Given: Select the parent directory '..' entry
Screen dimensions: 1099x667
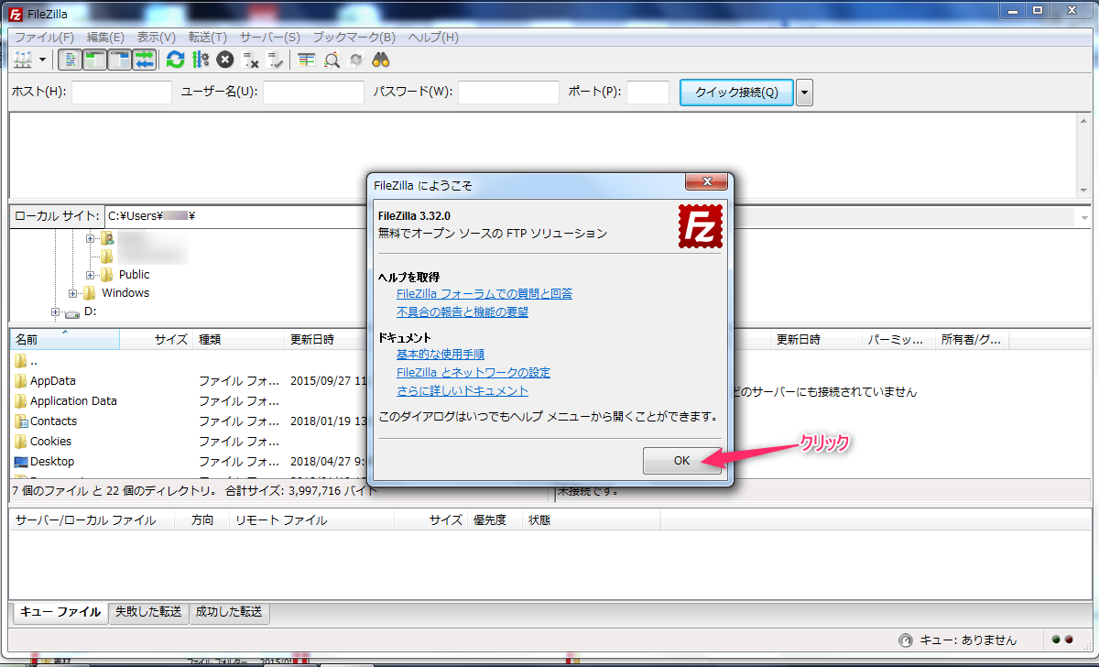Looking at the screenshot, I should coord(190,361).
